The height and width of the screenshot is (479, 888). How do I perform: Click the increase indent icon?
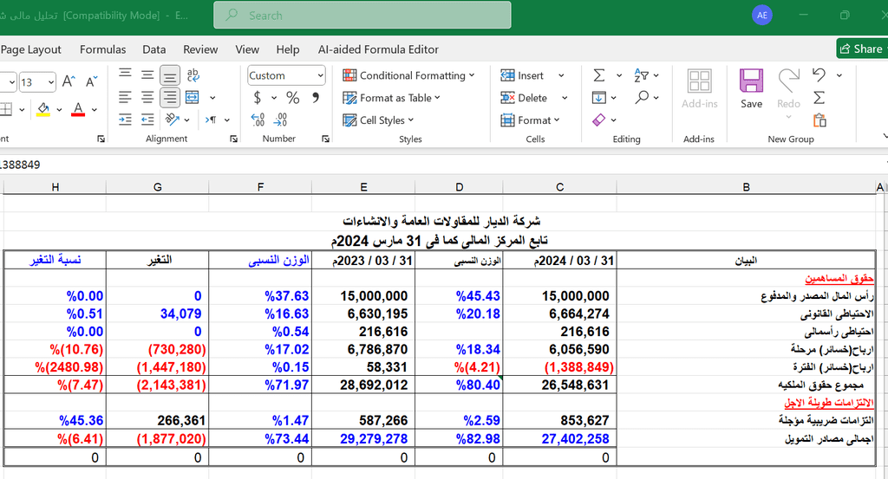tap(125, 120)
